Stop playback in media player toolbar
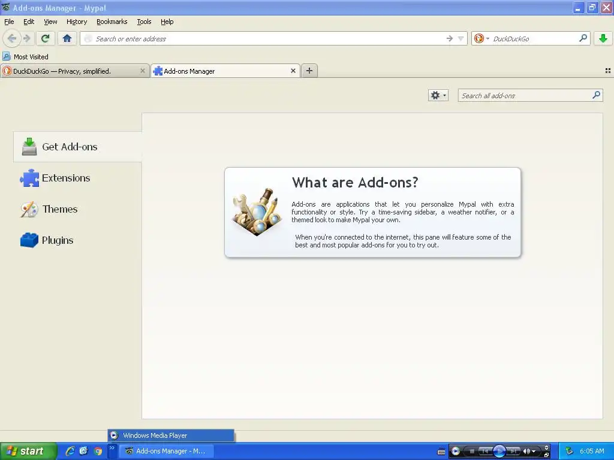614x460 pixels. click(472, 452)
